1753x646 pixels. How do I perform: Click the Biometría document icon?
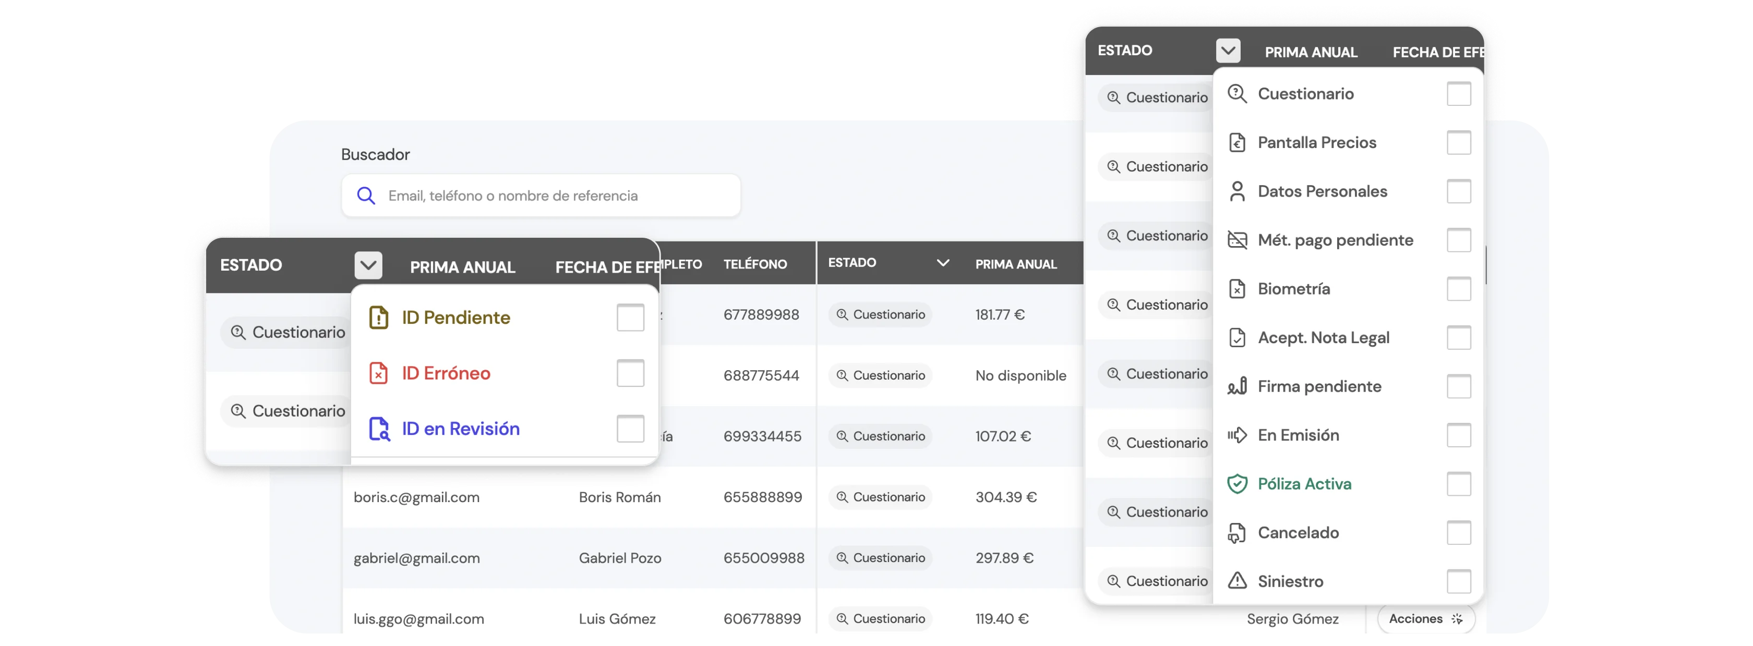(x=1236, y=289)
